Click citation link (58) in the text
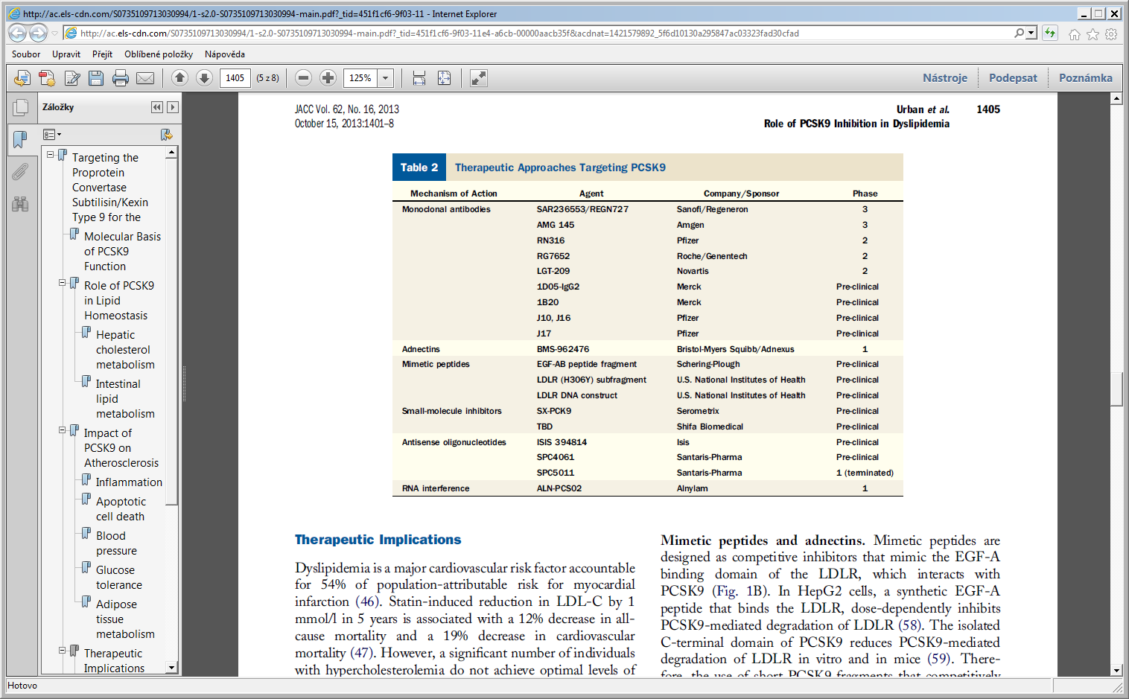 910,625
